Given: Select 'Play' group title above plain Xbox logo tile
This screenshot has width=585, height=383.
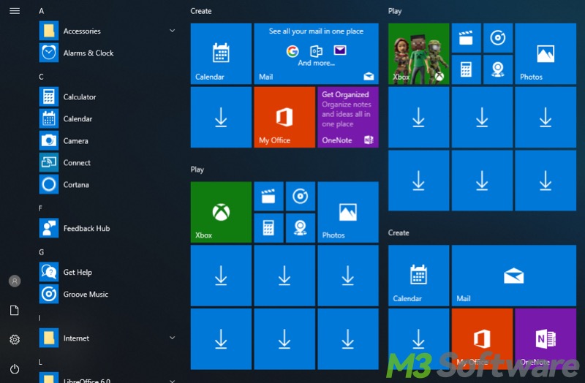Looking at the screenshot, I should click(x=197, y=170).
